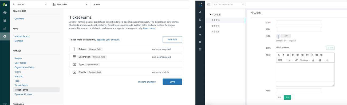
Task: Focus the 姓名 name input field
Action: [x=299, y=23]
